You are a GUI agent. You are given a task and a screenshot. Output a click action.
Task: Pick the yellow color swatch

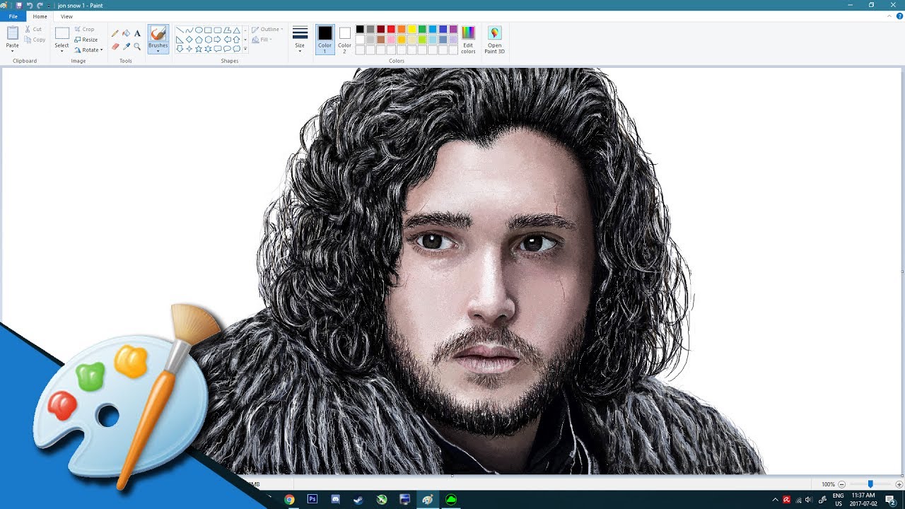pyautogui.click(x=411, y=29)
